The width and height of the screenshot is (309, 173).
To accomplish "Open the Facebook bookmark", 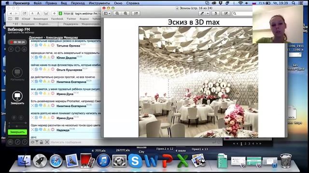I will [x=57, y=19].
